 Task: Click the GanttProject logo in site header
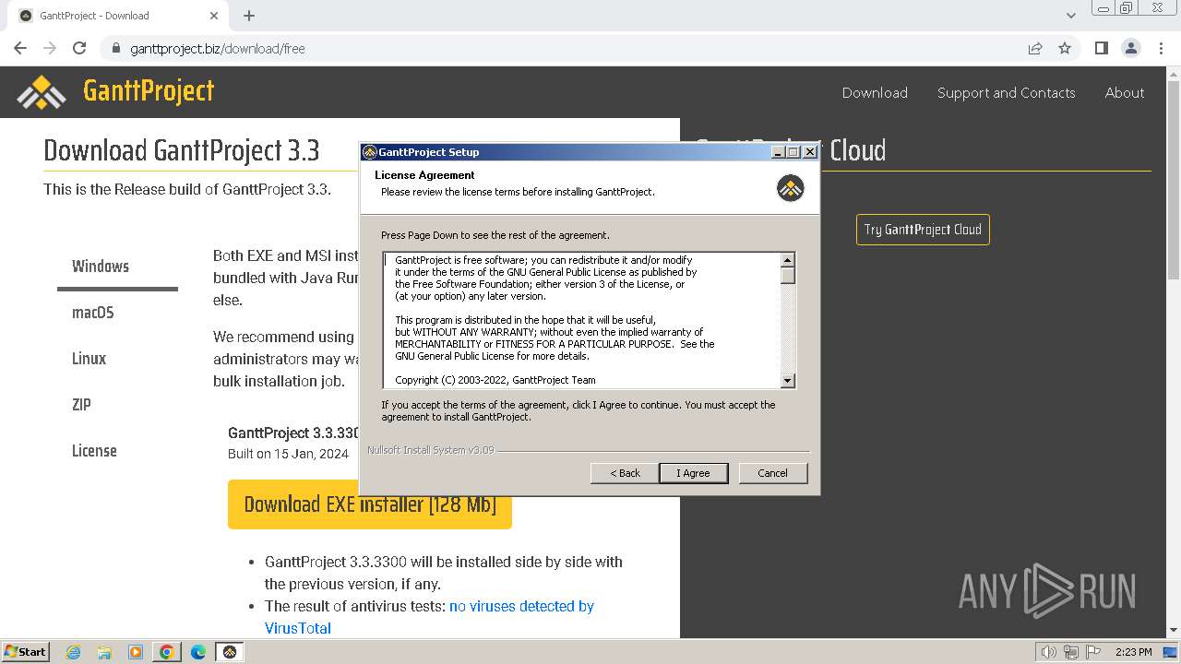point(42,91)
